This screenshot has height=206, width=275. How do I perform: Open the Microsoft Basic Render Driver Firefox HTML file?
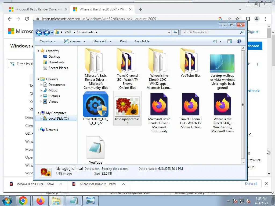(x=159, y=104)
